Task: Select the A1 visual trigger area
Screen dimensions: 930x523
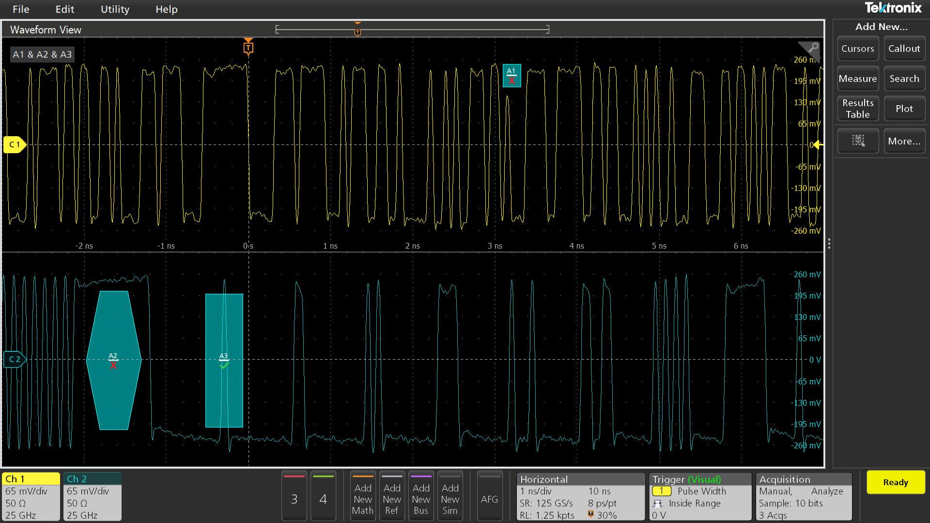Action: [511, 76]
